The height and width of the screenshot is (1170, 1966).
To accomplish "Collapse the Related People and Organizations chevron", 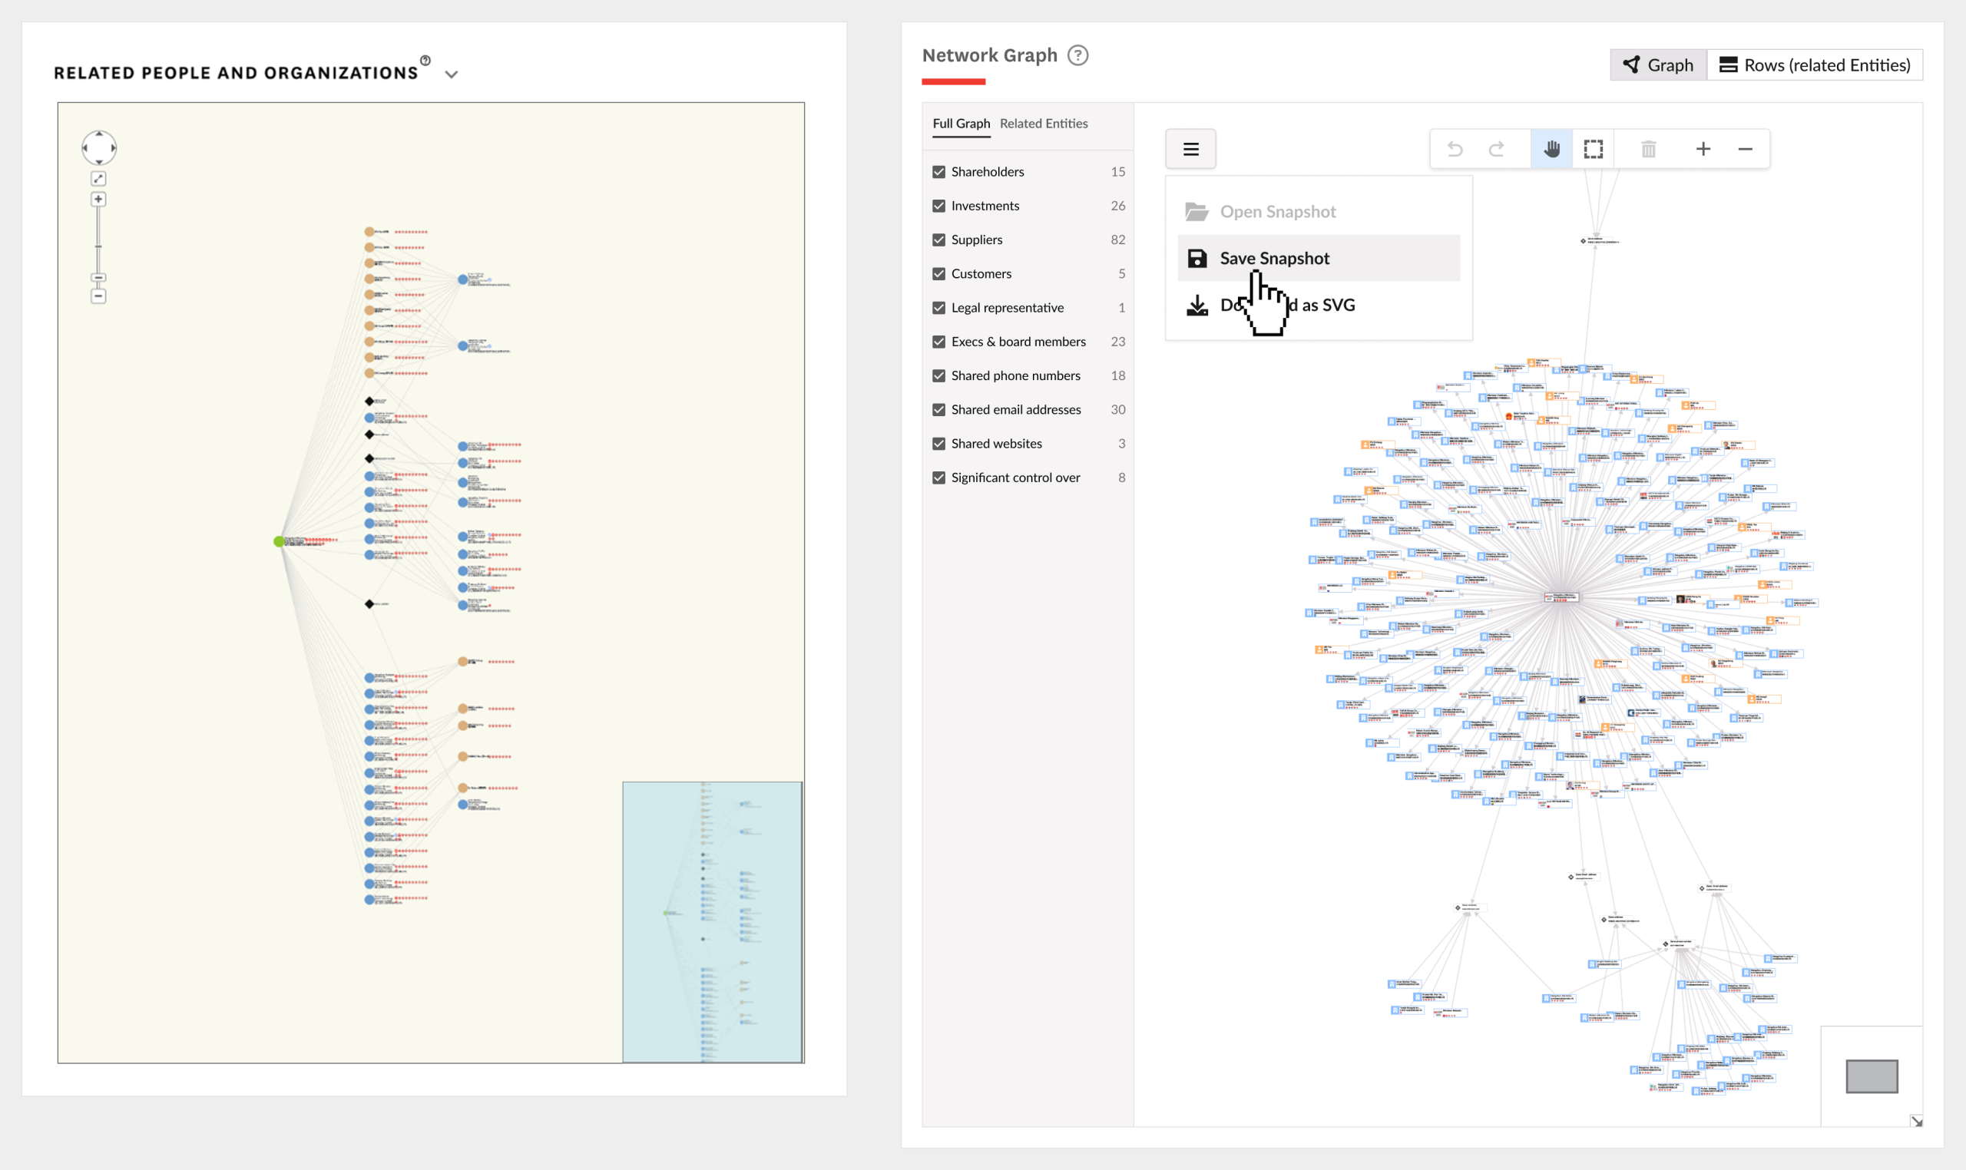I will [451, 74].
